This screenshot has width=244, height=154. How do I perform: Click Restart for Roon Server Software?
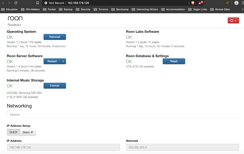[52, 61]
